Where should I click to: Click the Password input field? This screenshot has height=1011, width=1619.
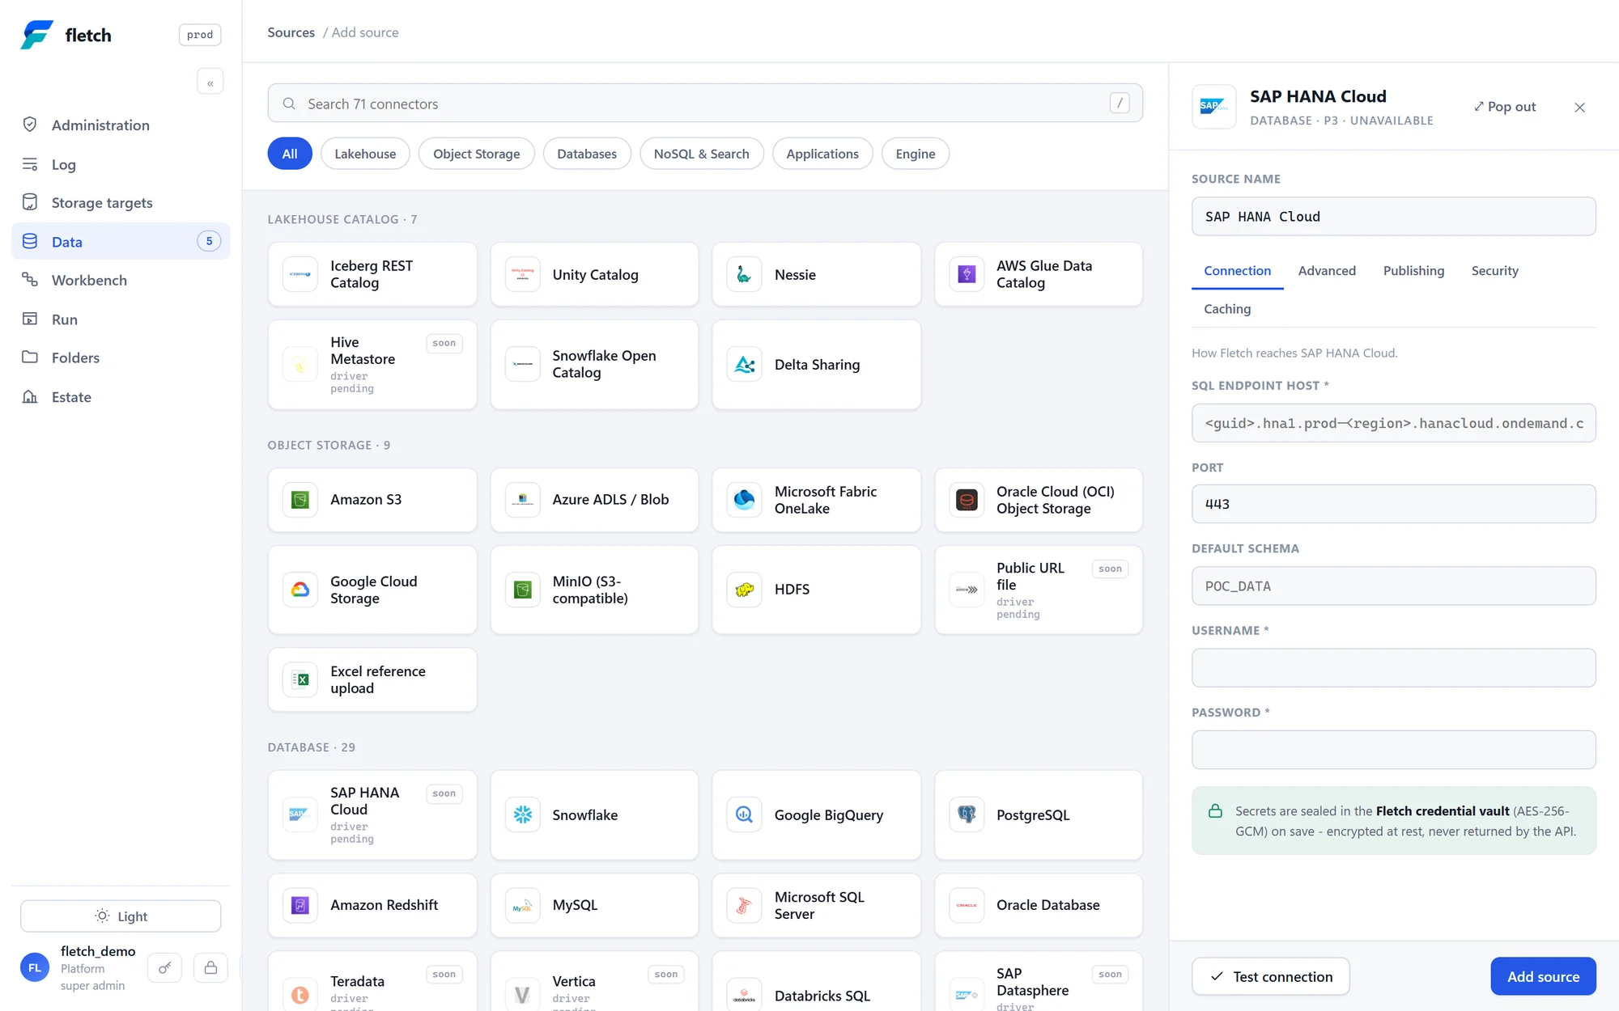(x=1394, y=750)
